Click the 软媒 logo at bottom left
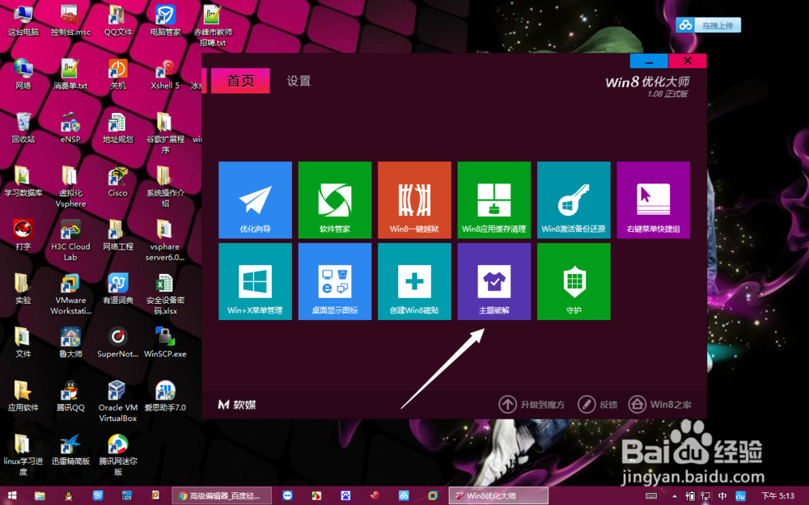The image size is (809, 505). [235, 404]
